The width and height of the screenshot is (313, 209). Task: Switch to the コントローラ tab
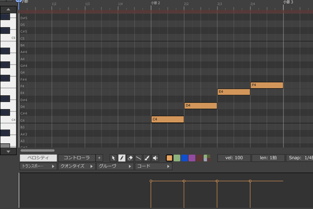pos(76,158)
